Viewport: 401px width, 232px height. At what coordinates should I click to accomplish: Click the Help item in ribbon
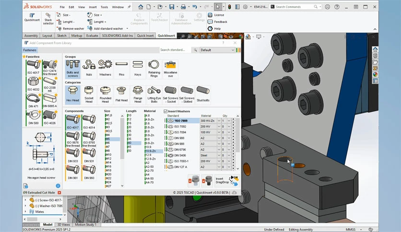click(x=214, y=29)
